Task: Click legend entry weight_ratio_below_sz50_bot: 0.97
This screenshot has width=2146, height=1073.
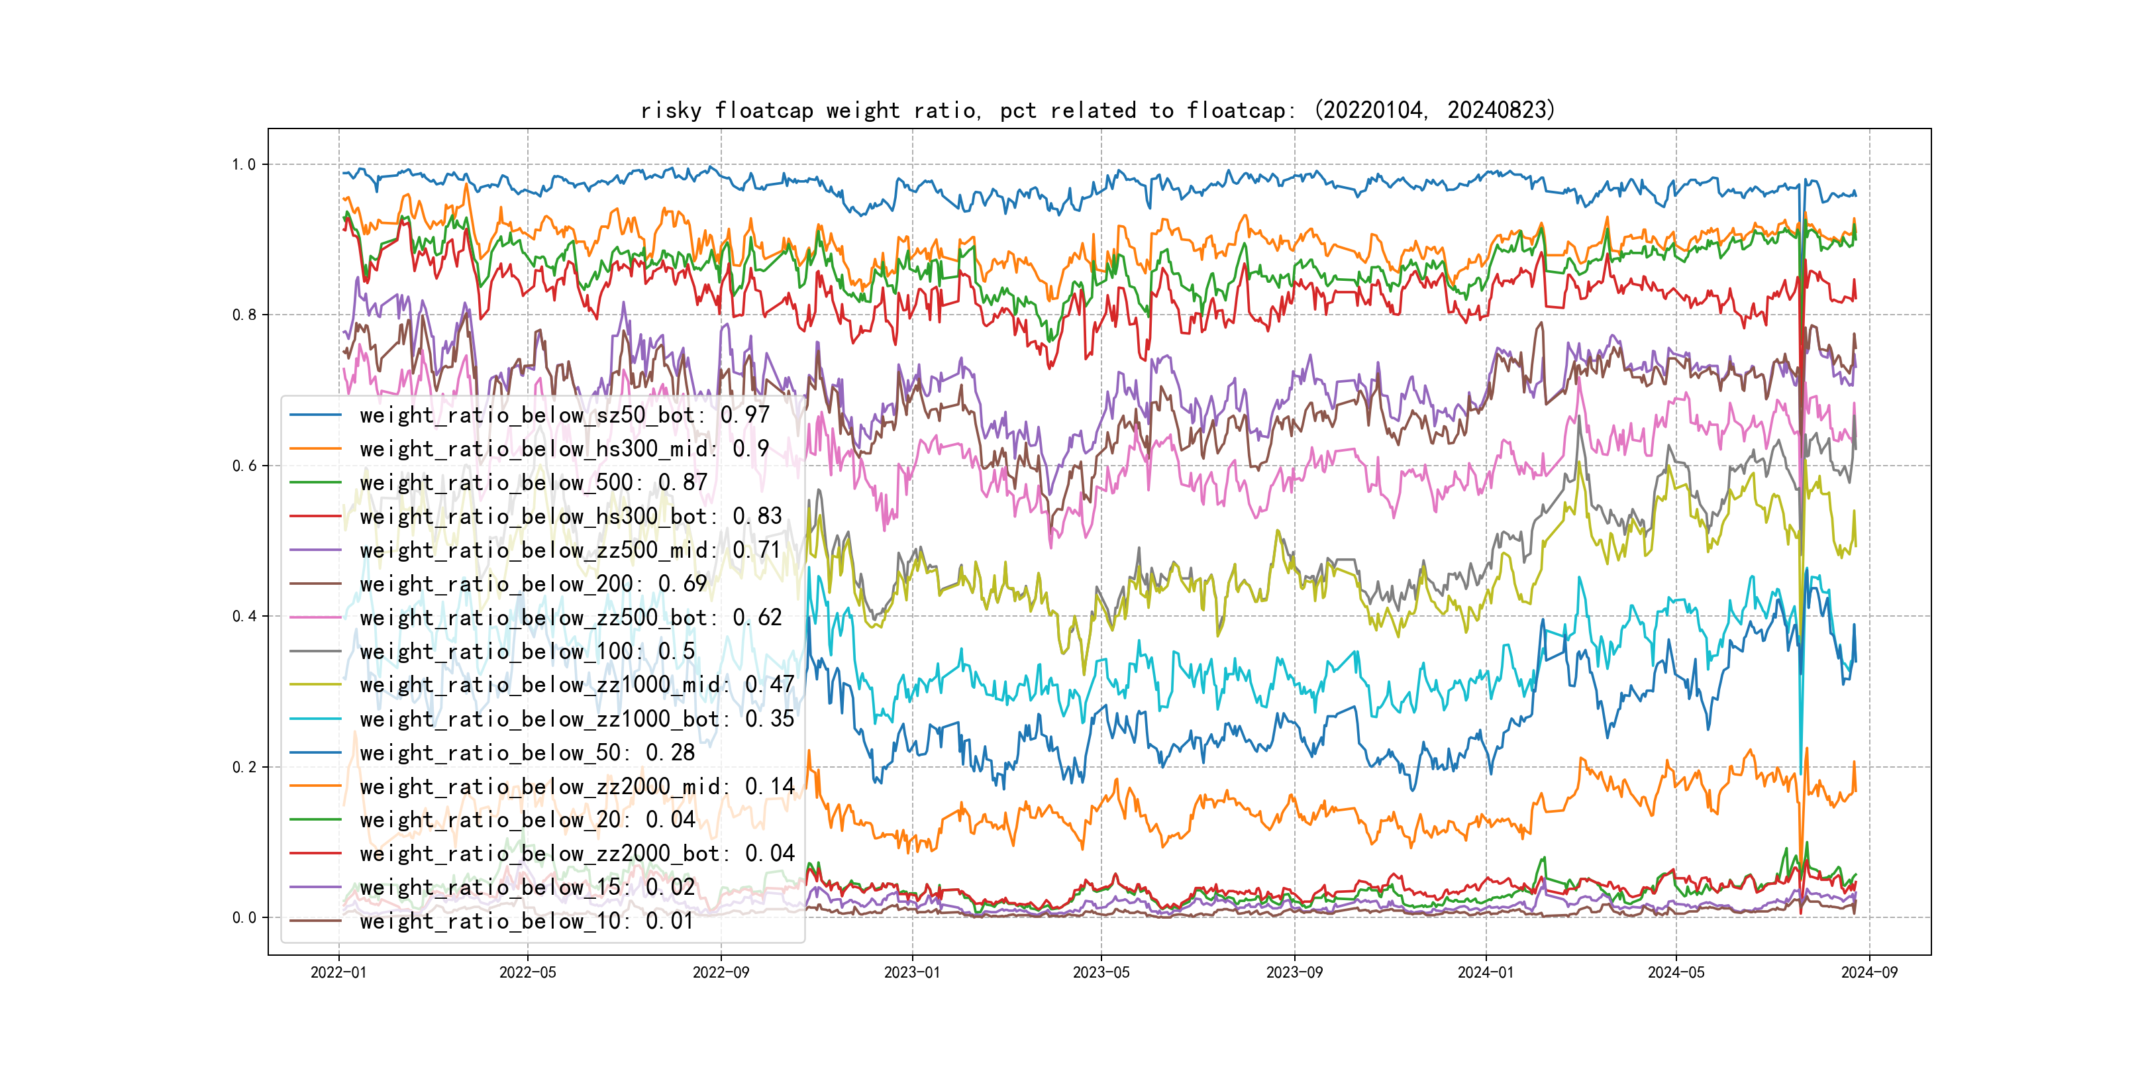Action: click(564, 415)
